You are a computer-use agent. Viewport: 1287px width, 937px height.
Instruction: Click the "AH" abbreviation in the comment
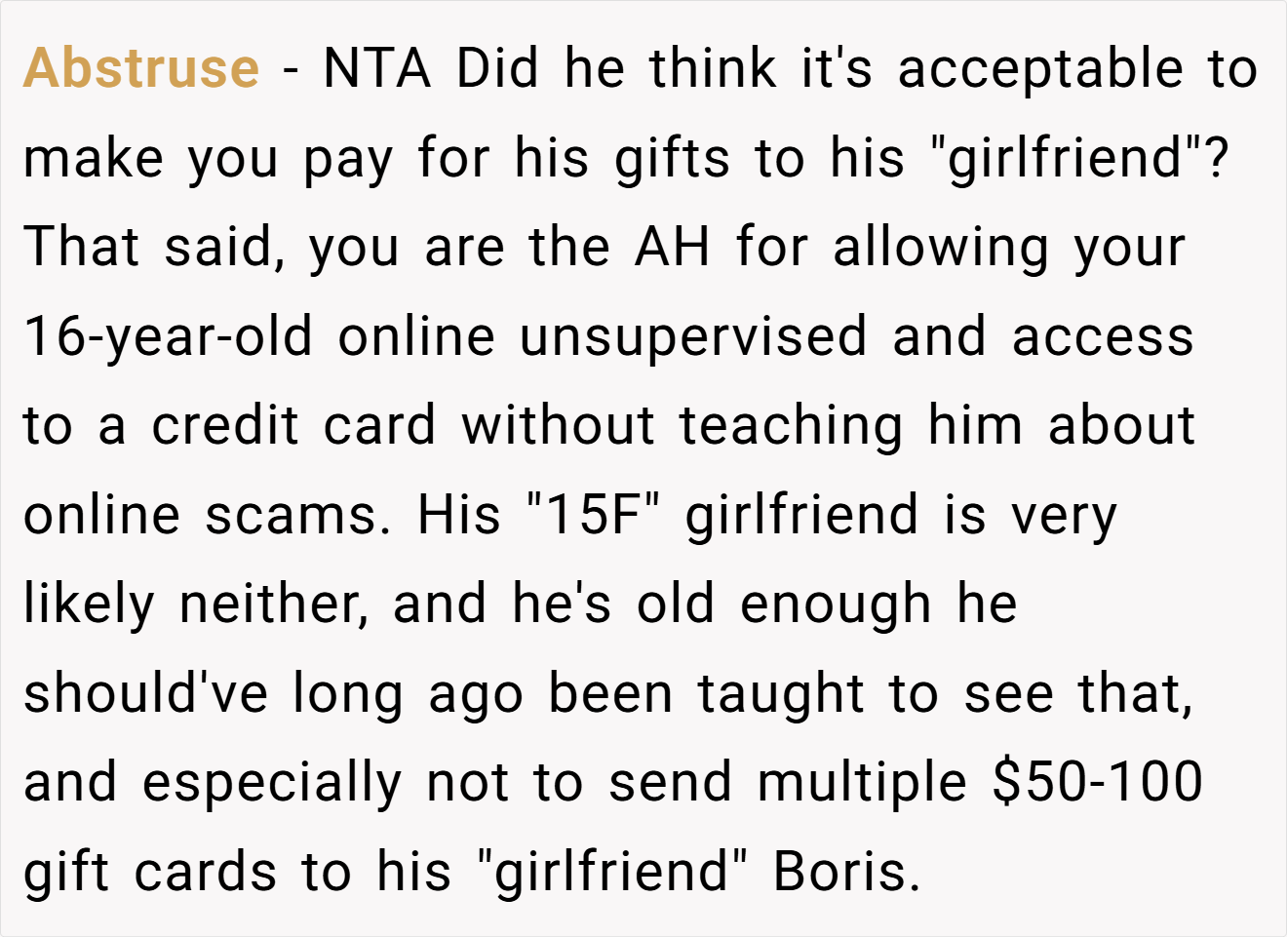(x=673, y=247)
